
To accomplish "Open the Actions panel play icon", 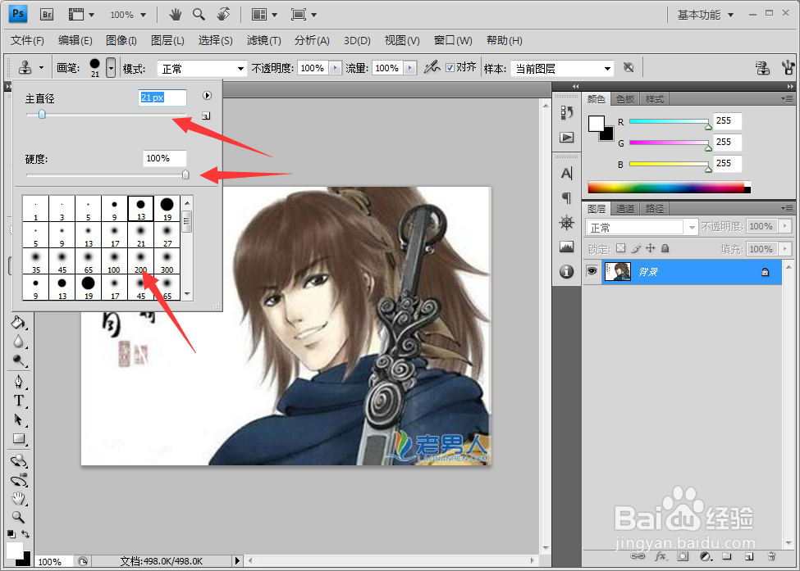I will click(x=566, y=137).
